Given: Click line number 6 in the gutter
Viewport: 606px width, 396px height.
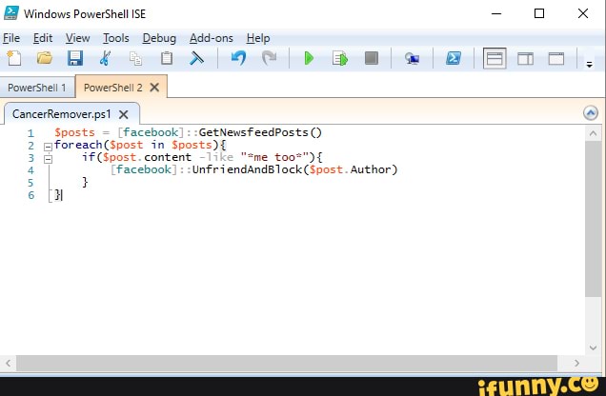Looking at the screenshot, I should [x=30, y=195].
